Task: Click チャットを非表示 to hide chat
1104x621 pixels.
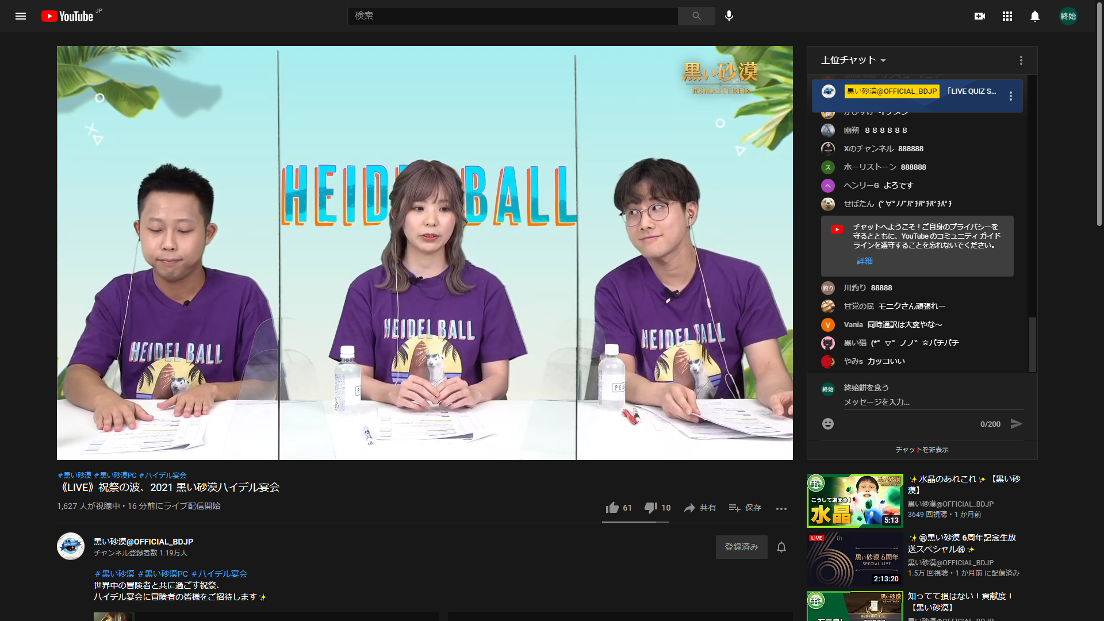Action: 922,450
